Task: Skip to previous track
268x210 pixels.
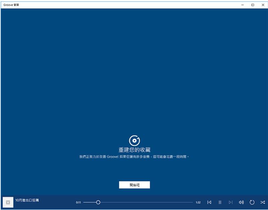Action: pos(209,202)
